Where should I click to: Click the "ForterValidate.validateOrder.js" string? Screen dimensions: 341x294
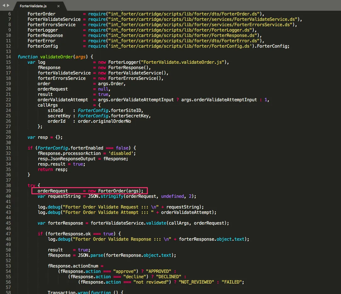[183, 62]
